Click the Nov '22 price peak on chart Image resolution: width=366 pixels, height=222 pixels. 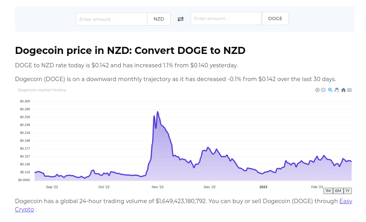pyautogui.click(x=158, y=112)
